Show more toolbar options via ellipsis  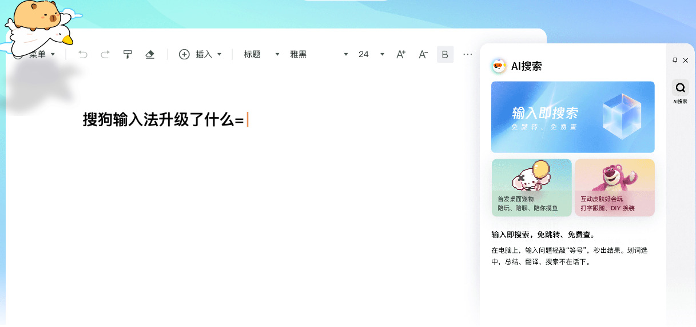click(x=468, y=54)
